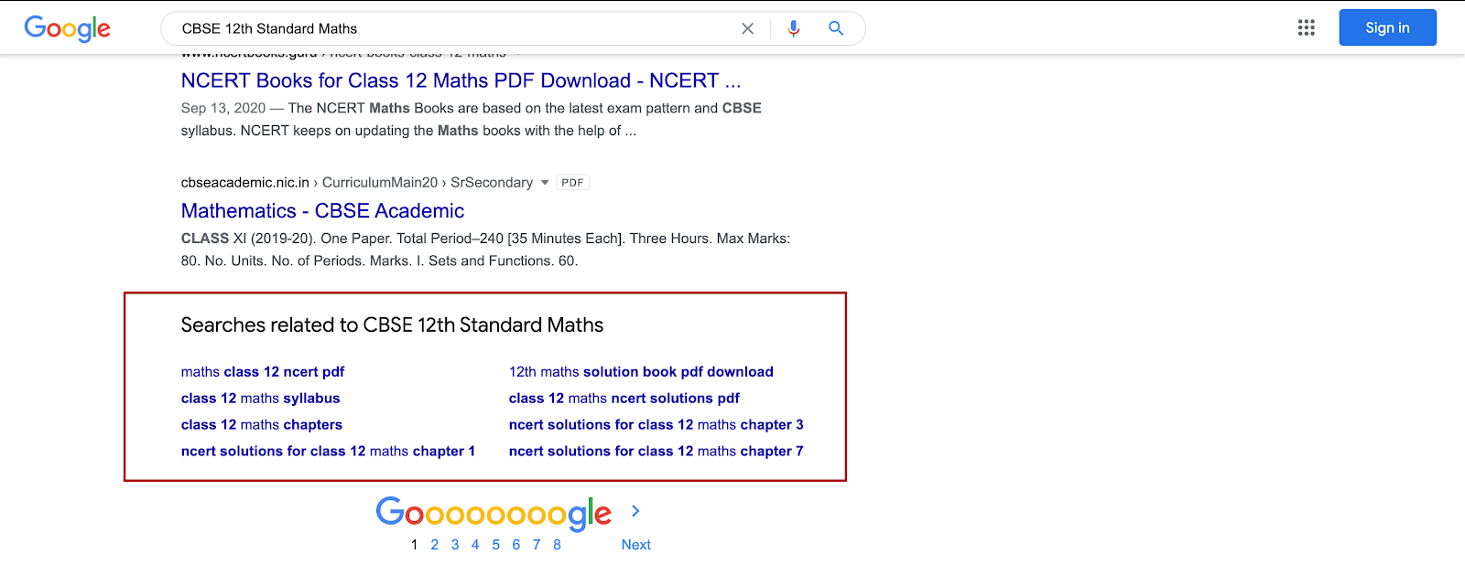Click the cbseacademic.nic.in breadcrumb URL

coord(357,183)
